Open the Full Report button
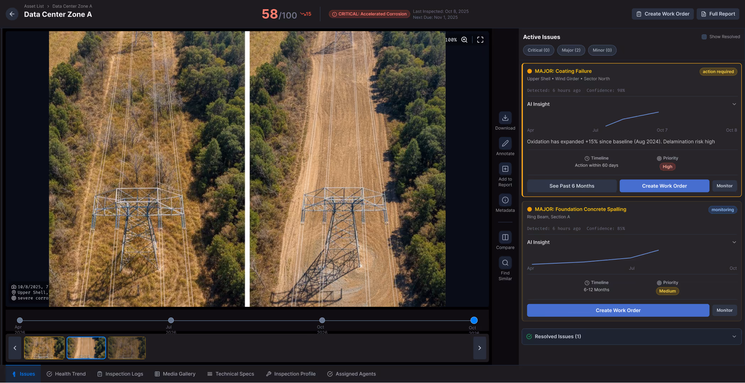The height and width of the screenshot is (383, 745). (718, 14)
